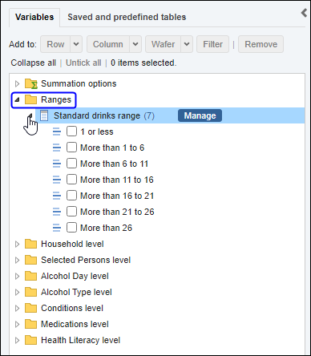311x356 pixels.
Task: Open the Column button dropdown arrow
Action: pos(135,44)
